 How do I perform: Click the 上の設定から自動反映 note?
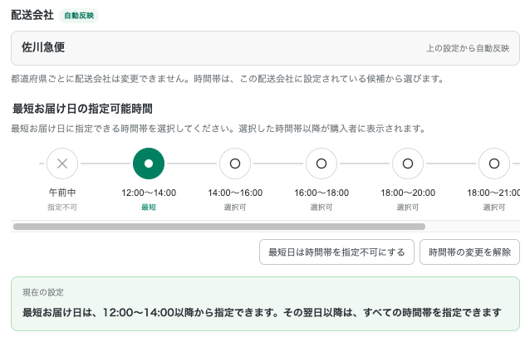[x=468, y=48]
